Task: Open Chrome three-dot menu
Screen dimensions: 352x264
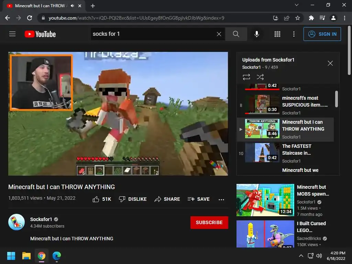Action: (x=344, y=18)
